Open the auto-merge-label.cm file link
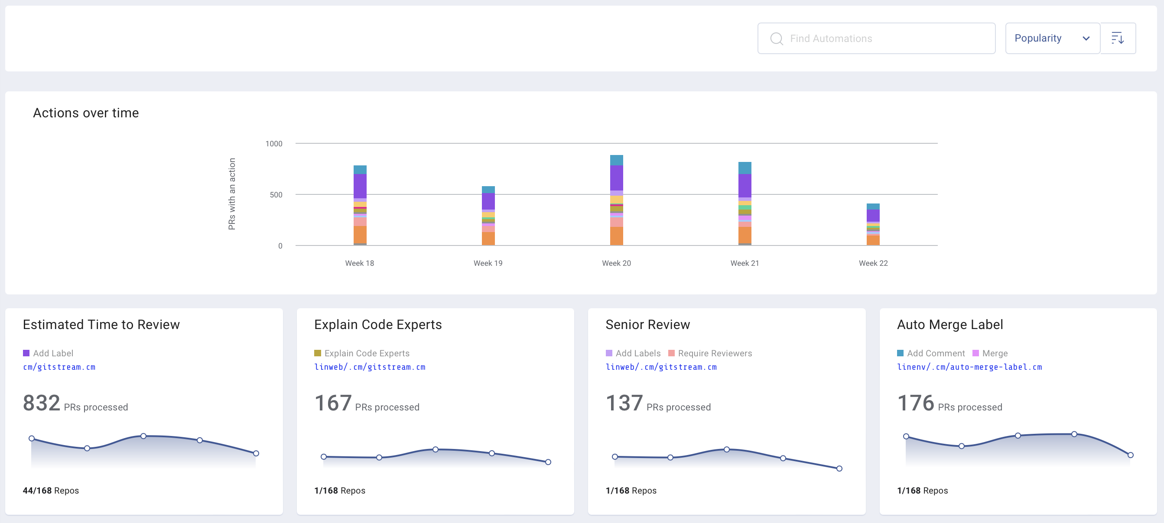Screen dimensions: 1164x523 pos(969,367)
